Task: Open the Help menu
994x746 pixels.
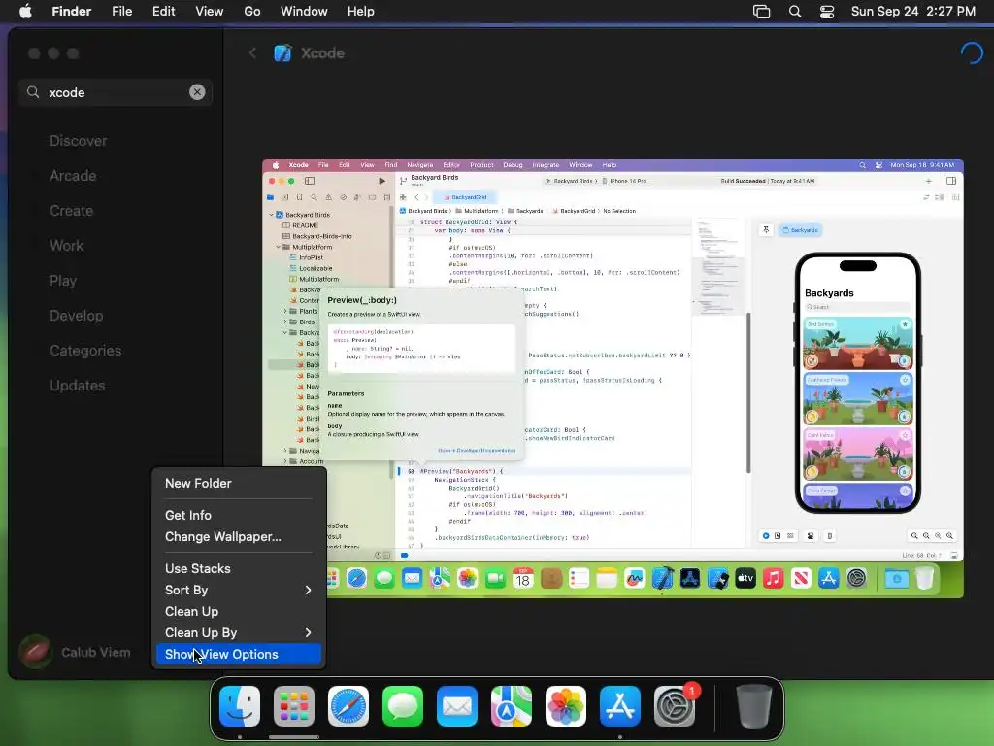Action: (361, 12)
